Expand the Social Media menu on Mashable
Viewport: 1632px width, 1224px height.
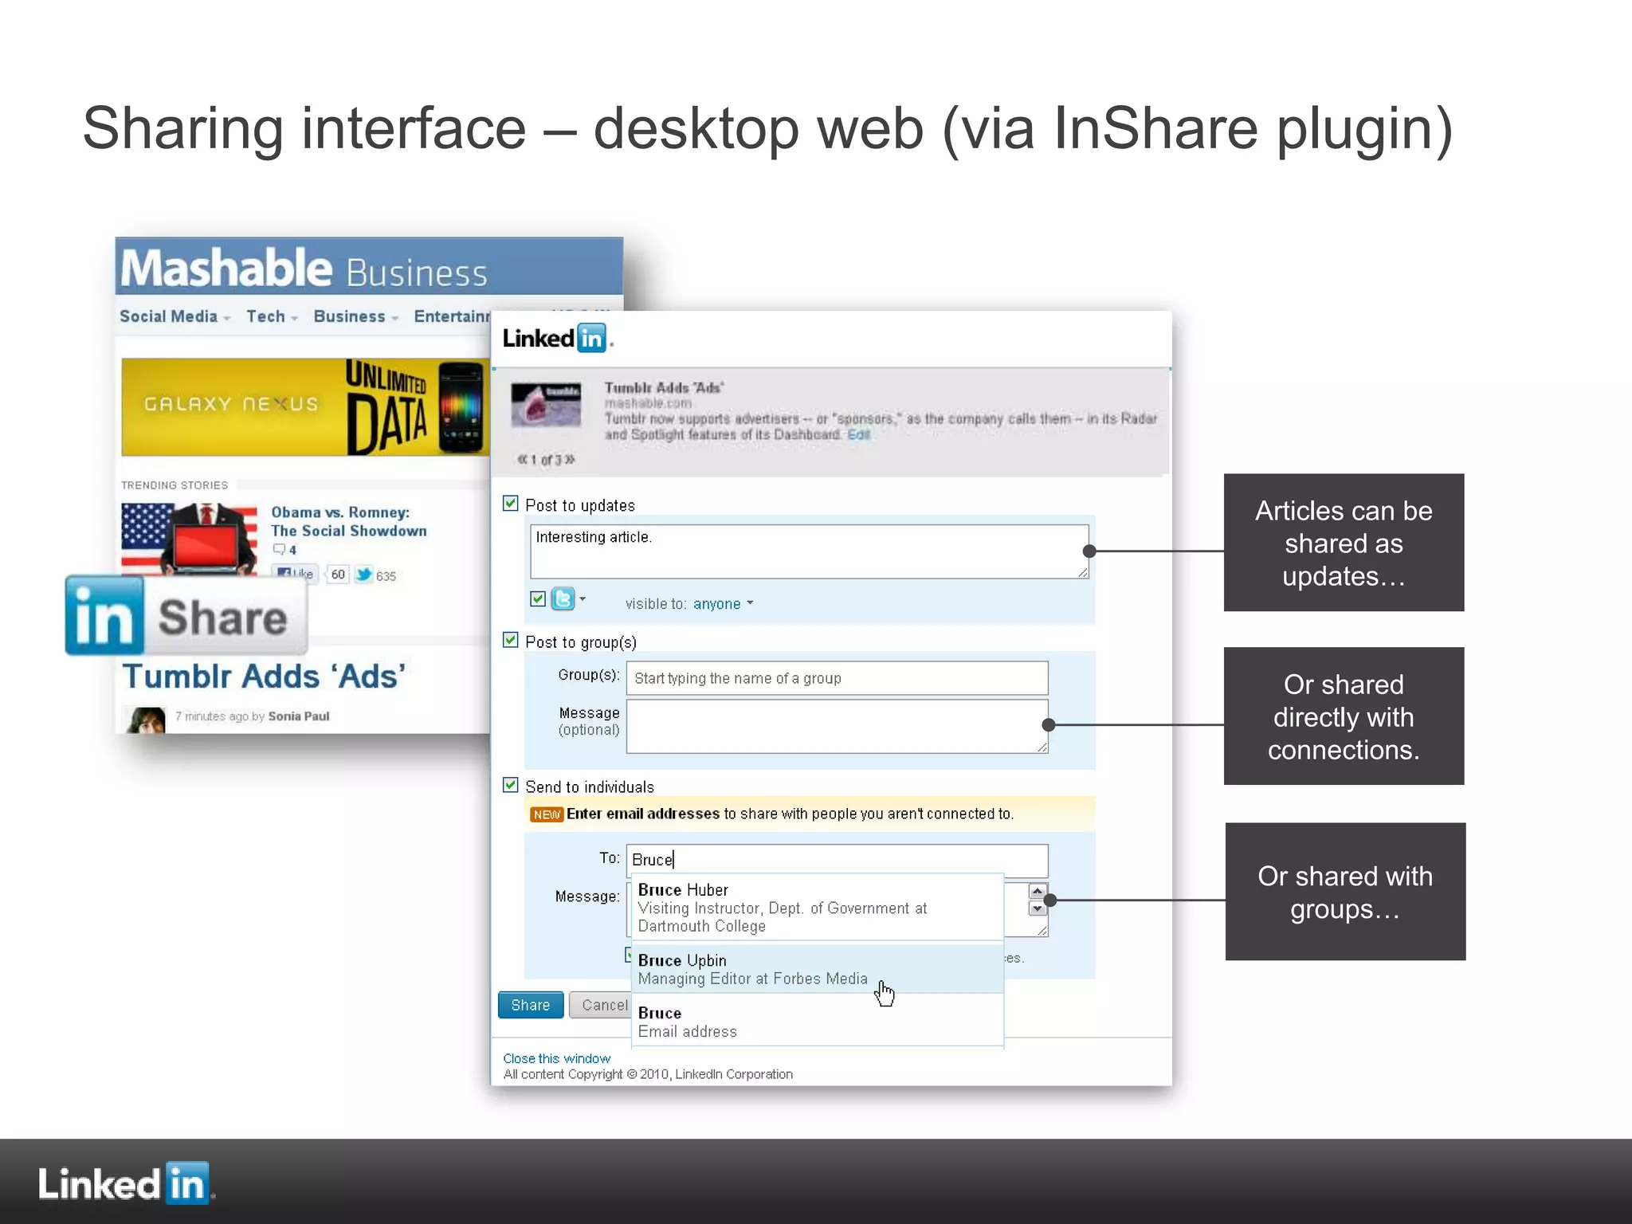coord(175,316)
